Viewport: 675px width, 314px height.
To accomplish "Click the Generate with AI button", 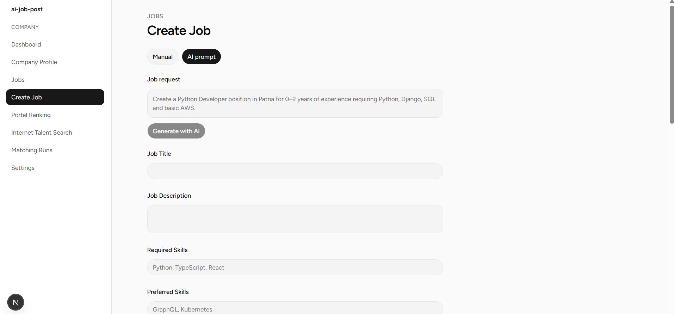I will click(x=176, y=131).
